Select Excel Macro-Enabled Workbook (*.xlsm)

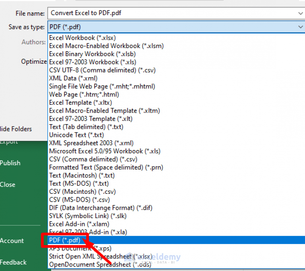point(176,46)
